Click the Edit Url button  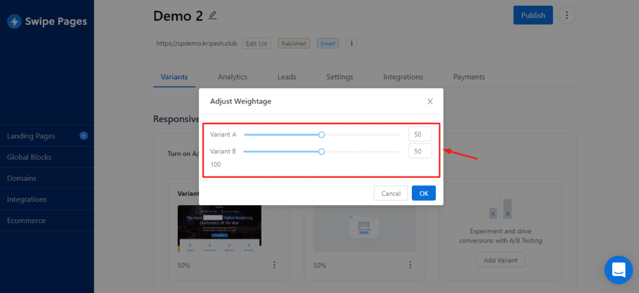coord(256,44)
